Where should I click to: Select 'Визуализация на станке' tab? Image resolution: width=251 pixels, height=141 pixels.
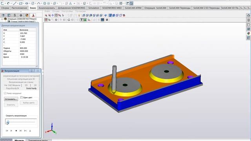[21, 82]
